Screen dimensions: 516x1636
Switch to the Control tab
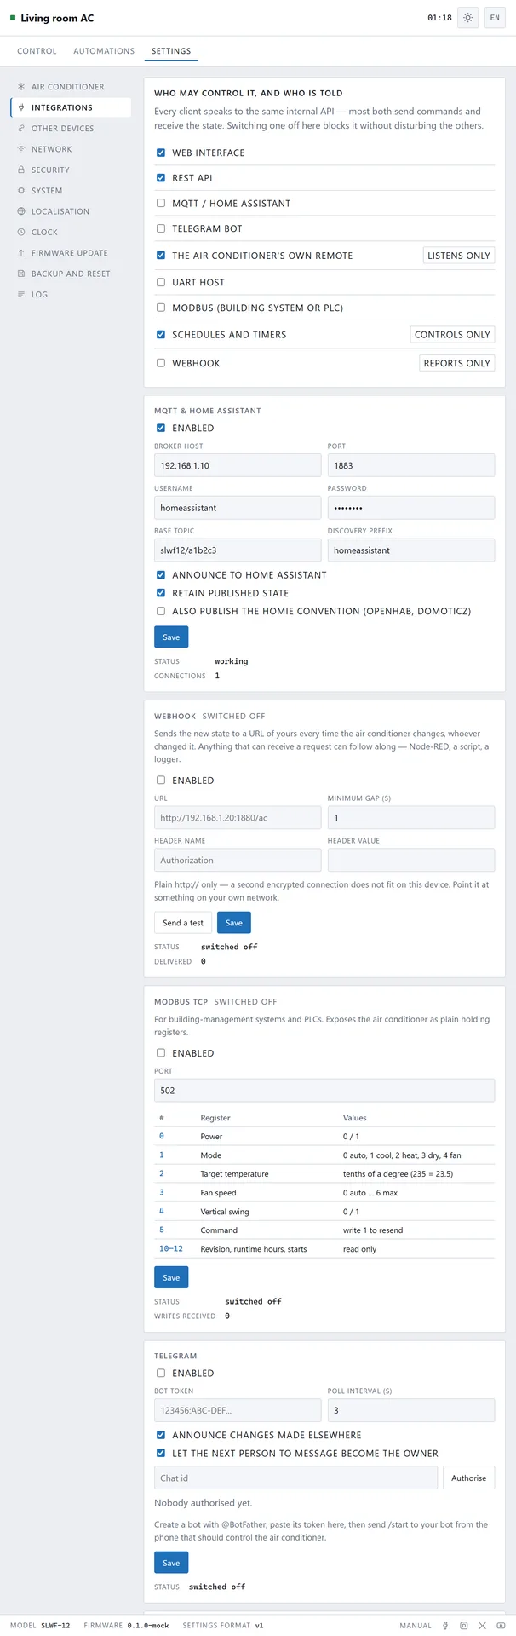[37, 51]
